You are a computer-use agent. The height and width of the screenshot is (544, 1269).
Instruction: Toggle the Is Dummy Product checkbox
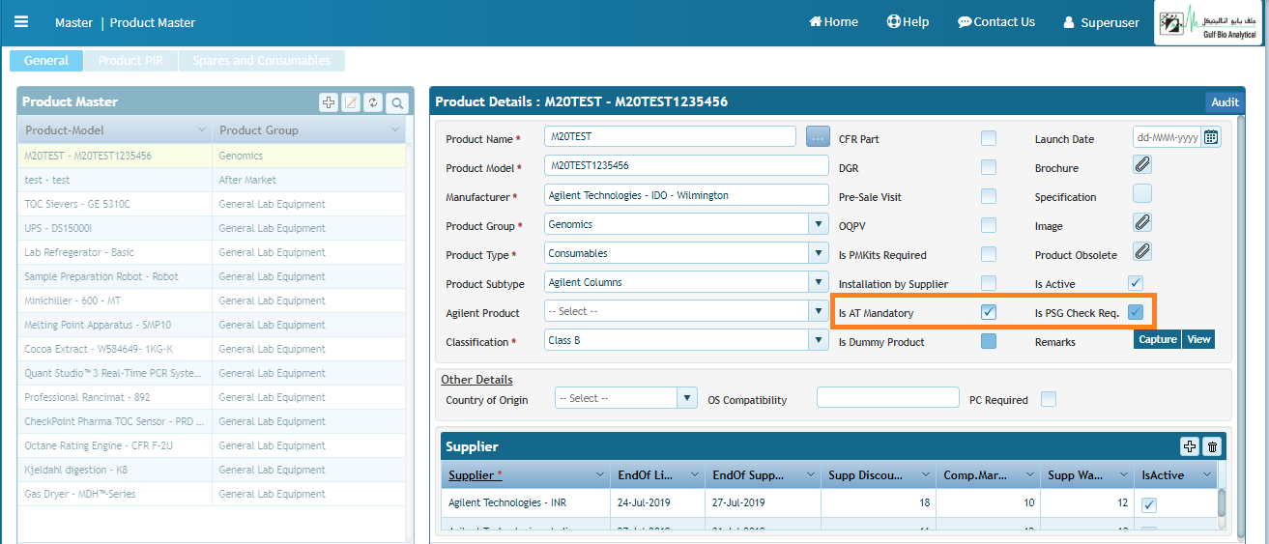(x=988, y=341)
